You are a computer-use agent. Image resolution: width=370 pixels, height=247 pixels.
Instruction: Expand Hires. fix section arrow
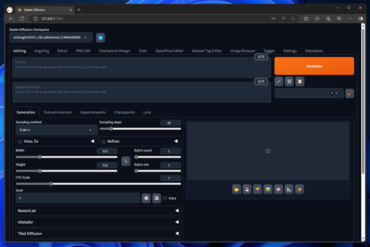pyautogui.click(x=92, y=141)
